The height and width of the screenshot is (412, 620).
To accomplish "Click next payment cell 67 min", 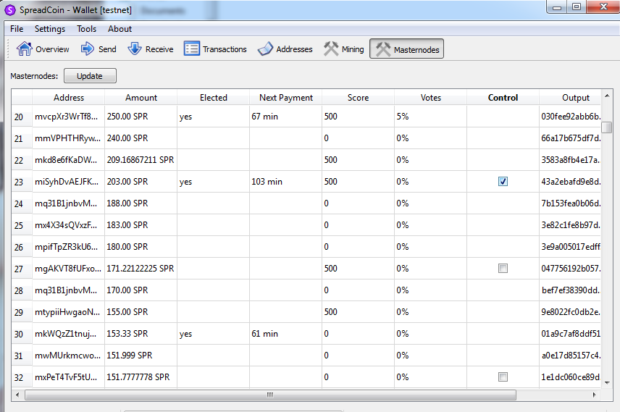I will click(285, 117).
